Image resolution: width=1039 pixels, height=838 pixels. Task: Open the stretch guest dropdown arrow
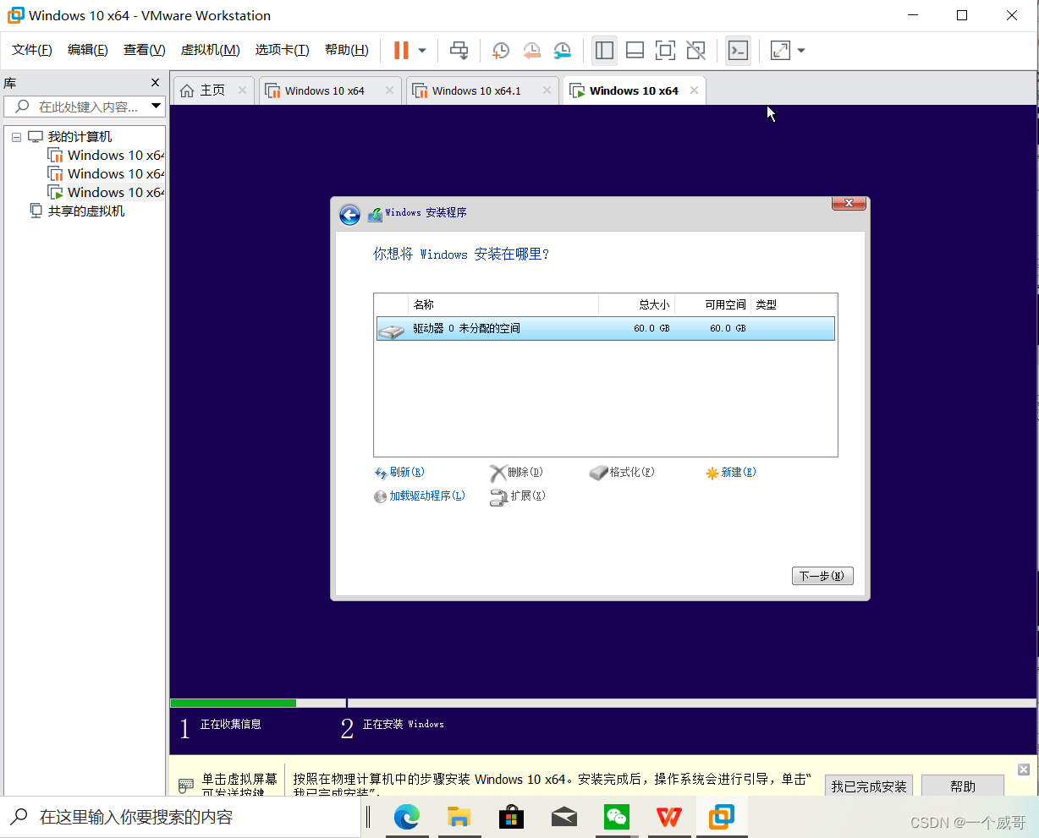[x=801, y=50]
